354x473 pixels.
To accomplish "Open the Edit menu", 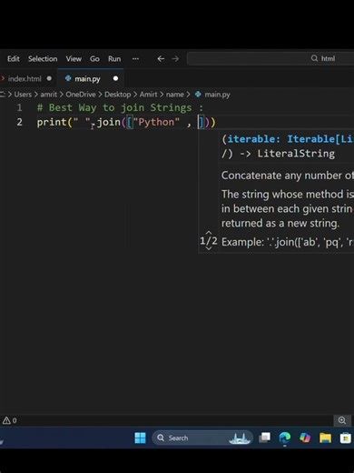I will (14, 59).
